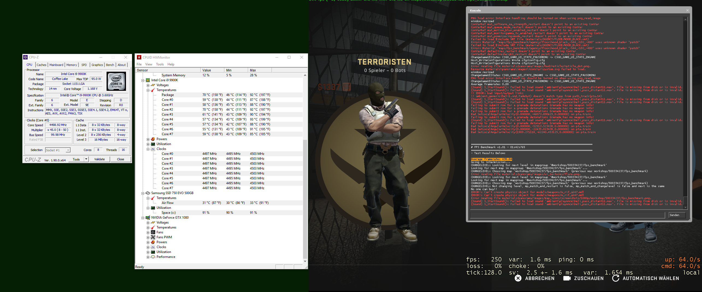The height and width of the screenshot is (292, 702).
Task: Switch to the Memory tab in CPU-Z
Action: click(72, 65)
